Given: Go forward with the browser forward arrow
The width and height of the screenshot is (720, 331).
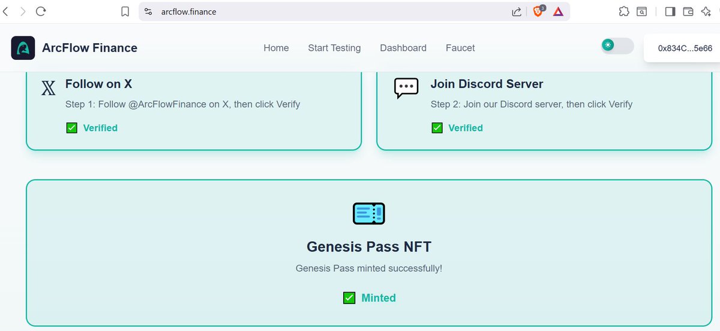Looking at the screenshot, I should pos(23,11).
